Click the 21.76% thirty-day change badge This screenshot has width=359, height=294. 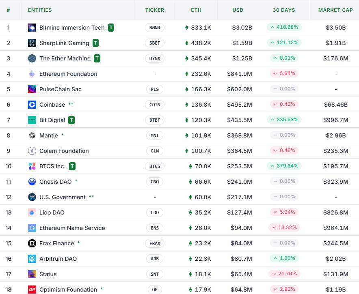[x=284, y=274]
